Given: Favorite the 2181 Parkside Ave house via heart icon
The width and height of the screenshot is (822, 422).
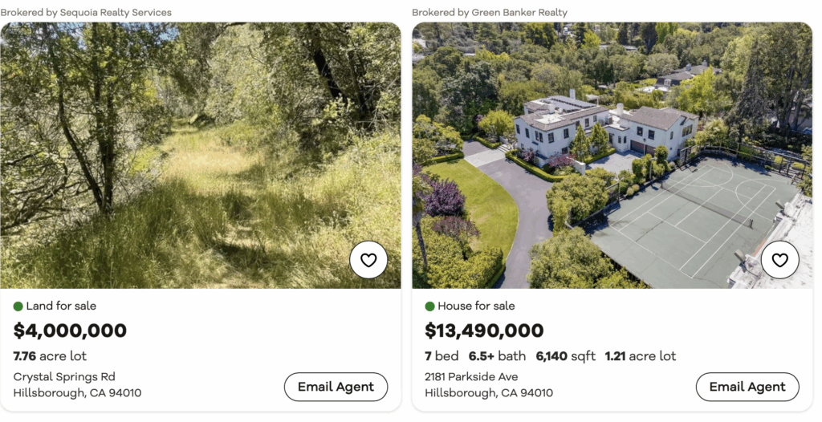Looking at the screenshot, I should [x=779, y=259].
